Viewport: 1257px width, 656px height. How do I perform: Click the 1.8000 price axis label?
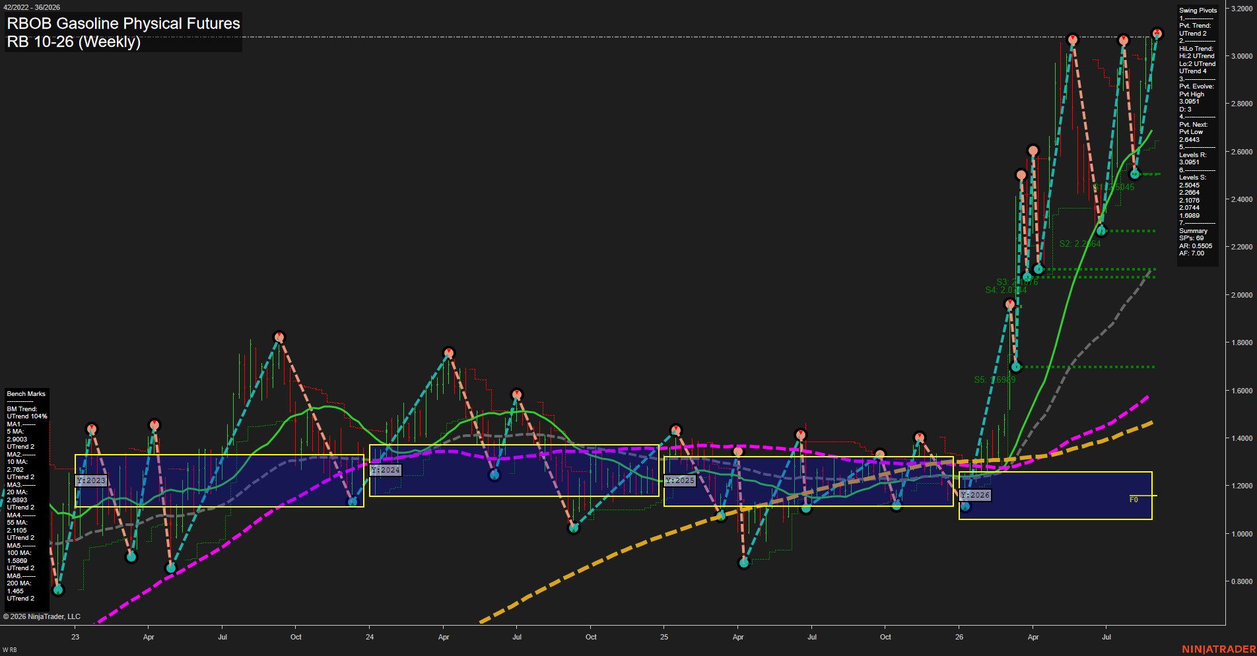click(1241, 343)
